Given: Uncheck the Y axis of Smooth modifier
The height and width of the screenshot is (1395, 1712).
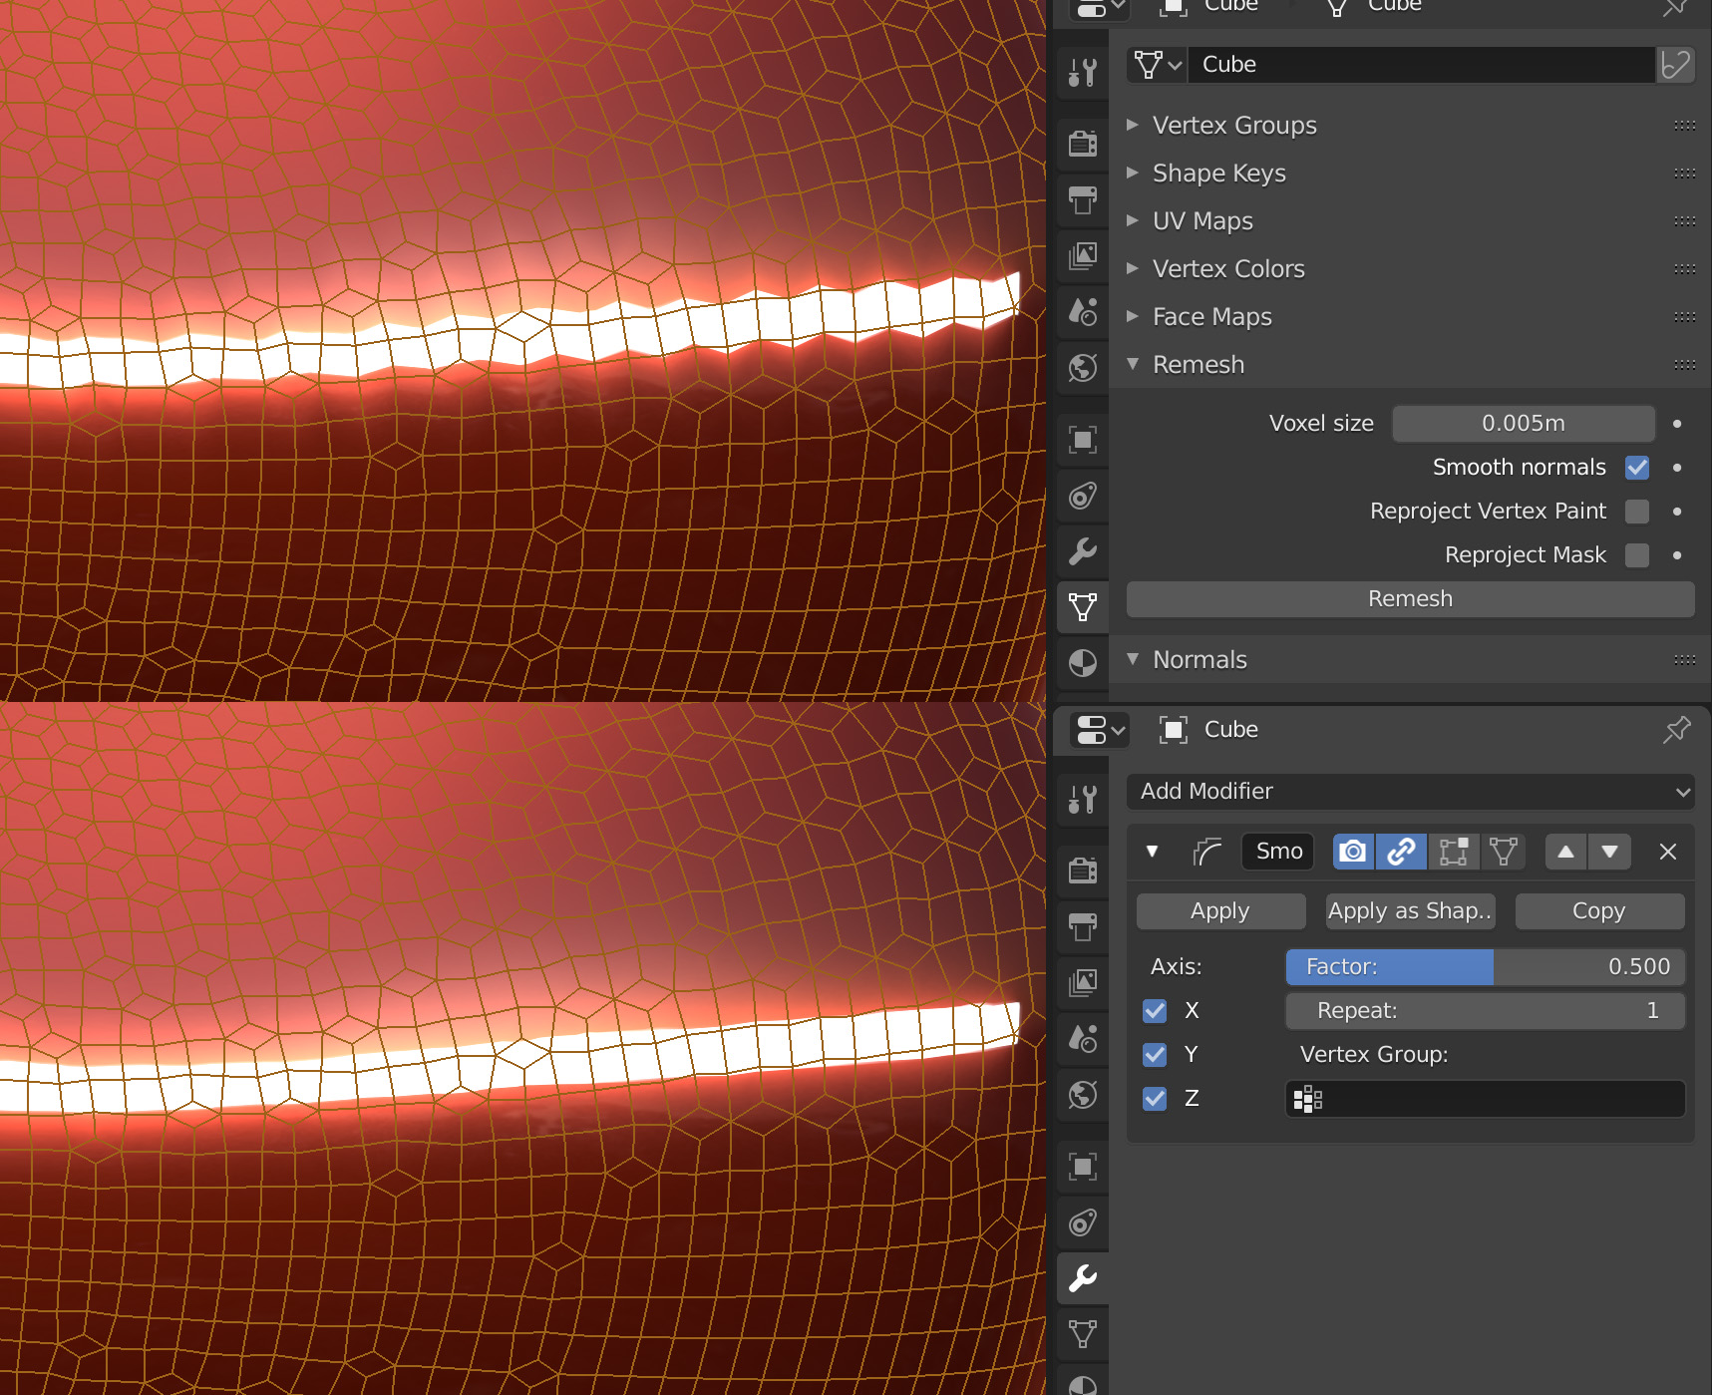Looking at the screenshot, I should click(1155, 1055).
